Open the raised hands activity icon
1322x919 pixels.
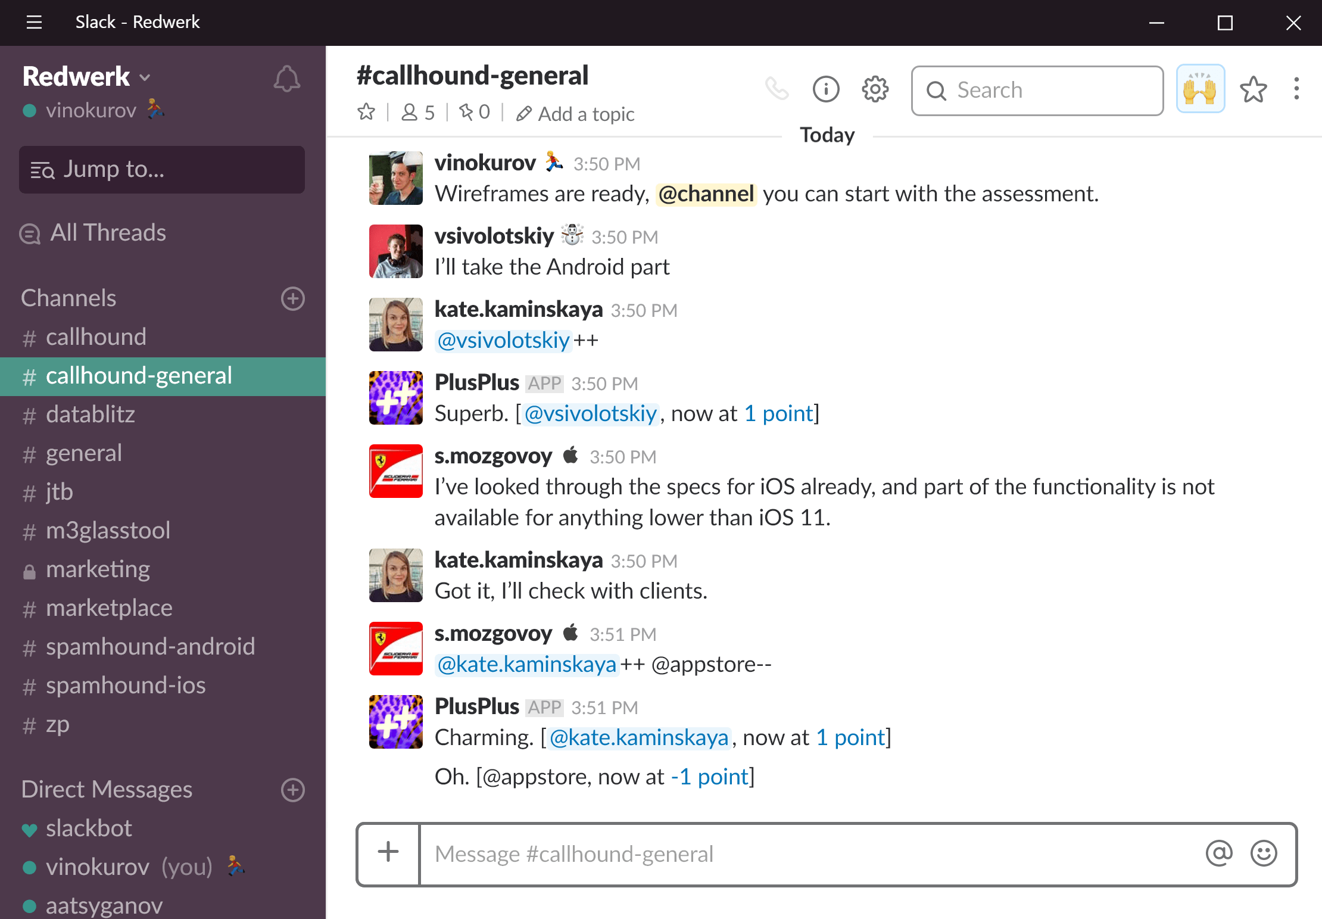point(1200,89)
